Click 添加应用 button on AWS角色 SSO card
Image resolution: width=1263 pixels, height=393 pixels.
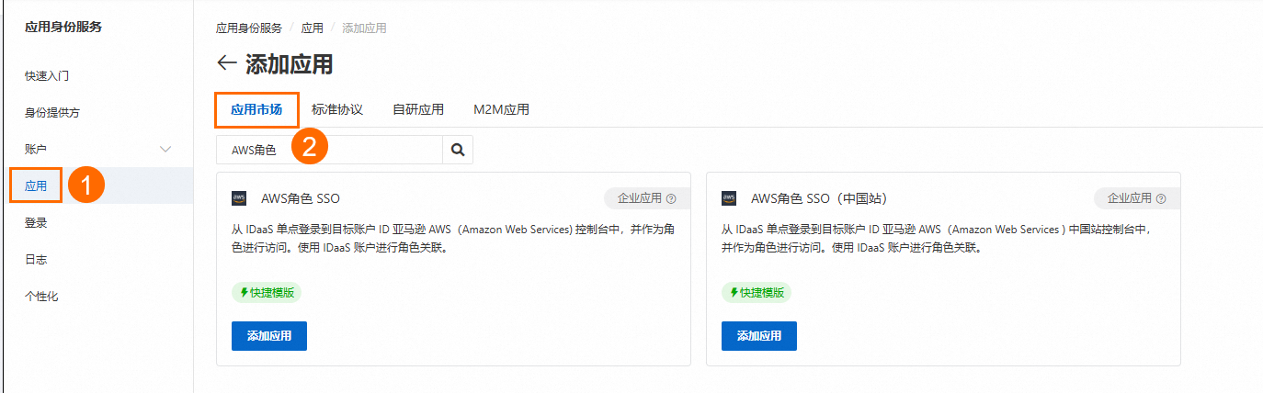click(269, 336)
